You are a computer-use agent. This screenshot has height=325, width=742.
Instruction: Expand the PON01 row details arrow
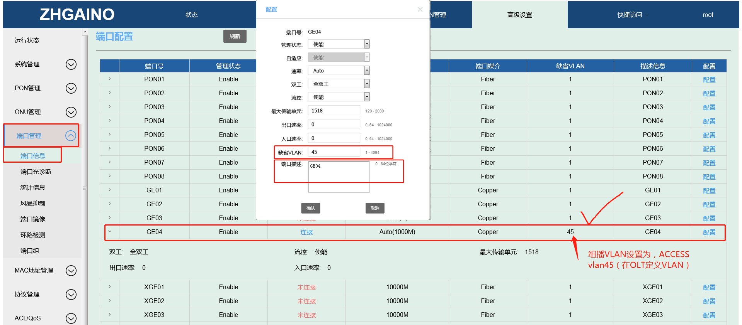[110, 79]
